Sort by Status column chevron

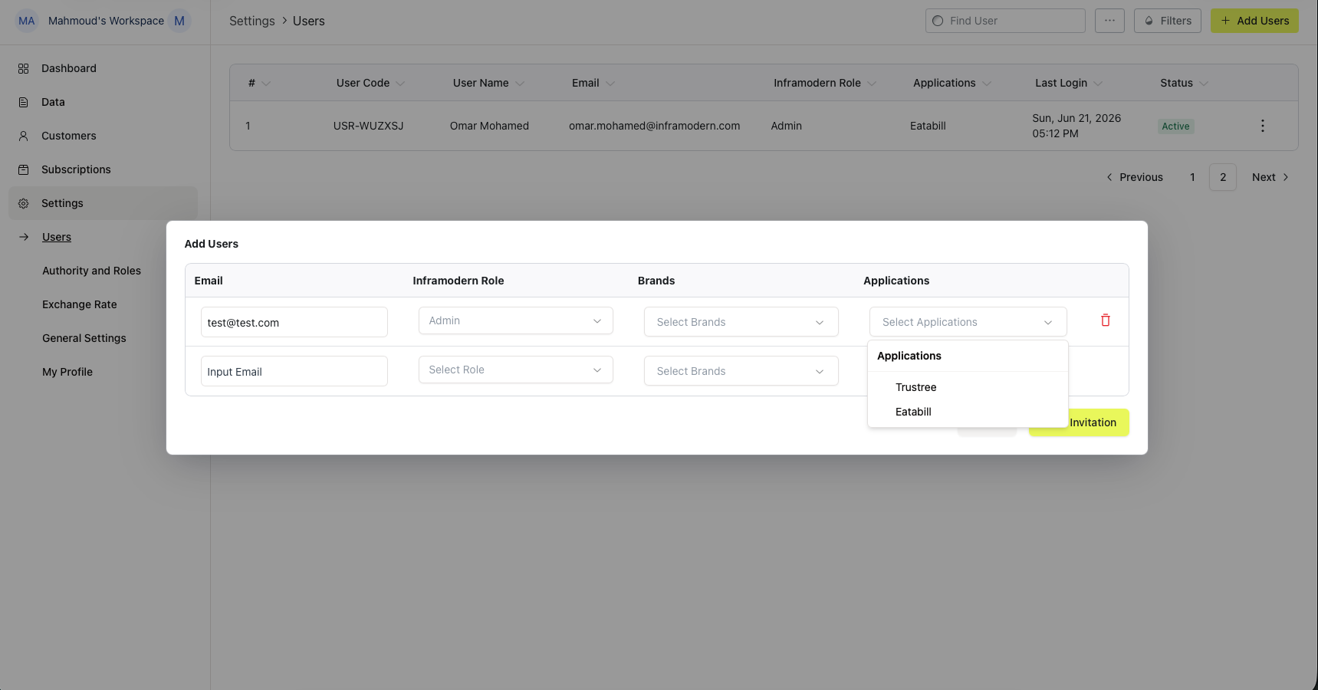[x=1204, y=84]
